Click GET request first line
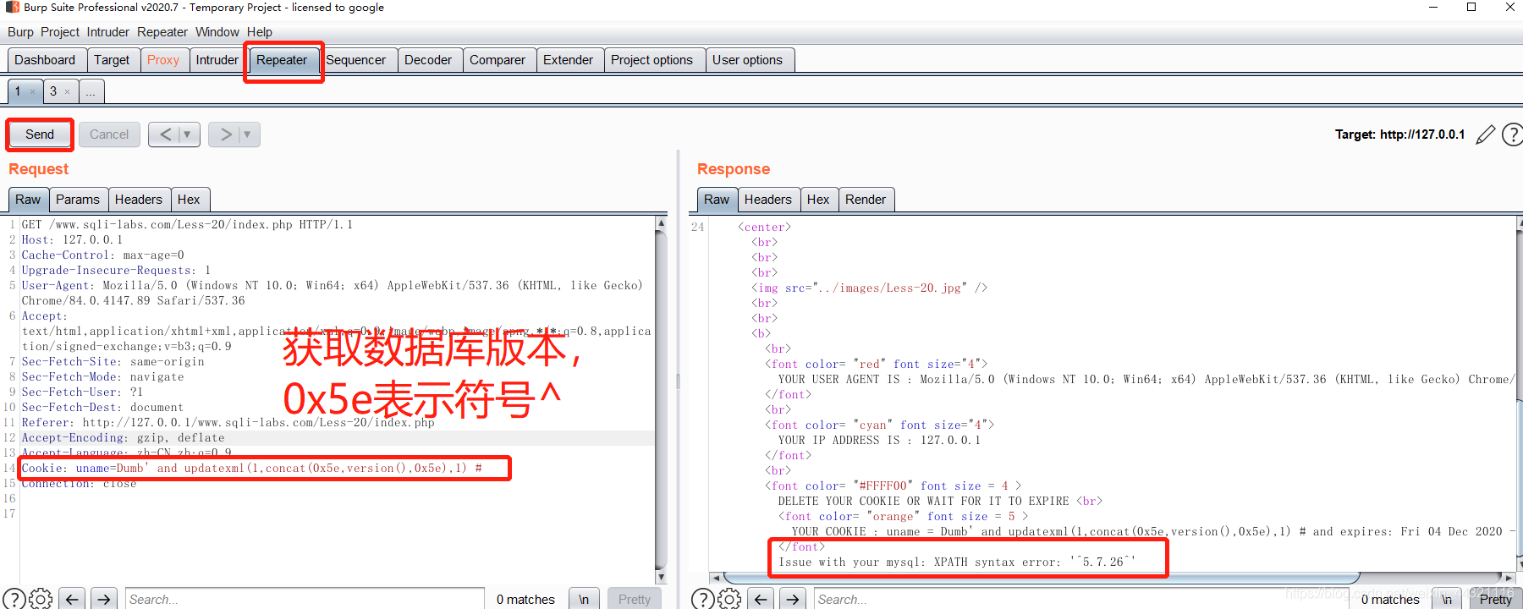Viewport: 1523px width, 609px height. (187, 224)
